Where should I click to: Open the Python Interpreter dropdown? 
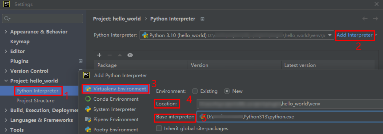pyautogui.click(x=237, y=35)
